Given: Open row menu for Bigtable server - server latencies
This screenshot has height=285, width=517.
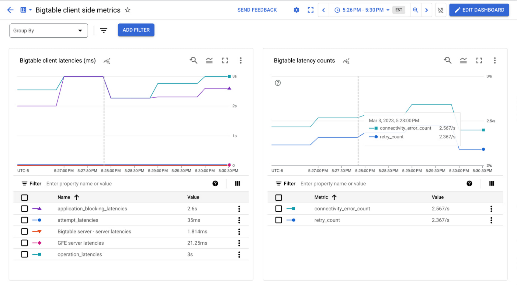Looking at the screenshot, I should [x=239, y=232].
